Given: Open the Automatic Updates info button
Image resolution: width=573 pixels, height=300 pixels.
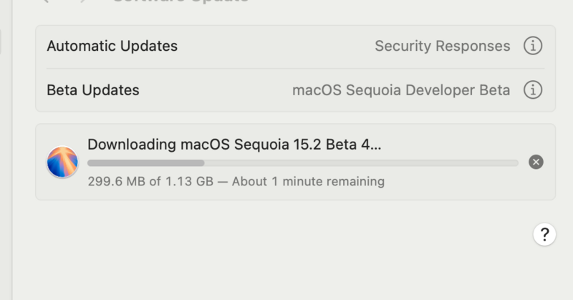Looking at the screenshot, I should click(x=532, y=47).
